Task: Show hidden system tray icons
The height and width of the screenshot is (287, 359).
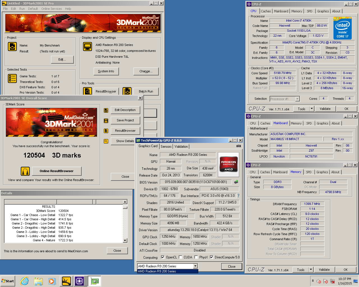Action: (313, 281)
